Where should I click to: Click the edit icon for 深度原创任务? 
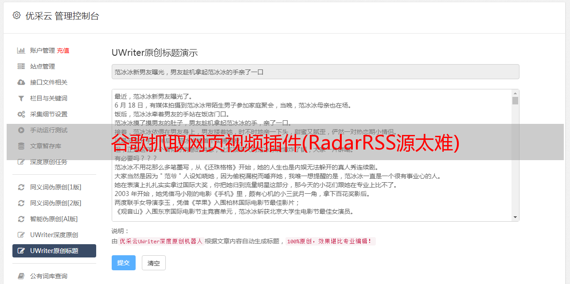(x=21, y=162)
